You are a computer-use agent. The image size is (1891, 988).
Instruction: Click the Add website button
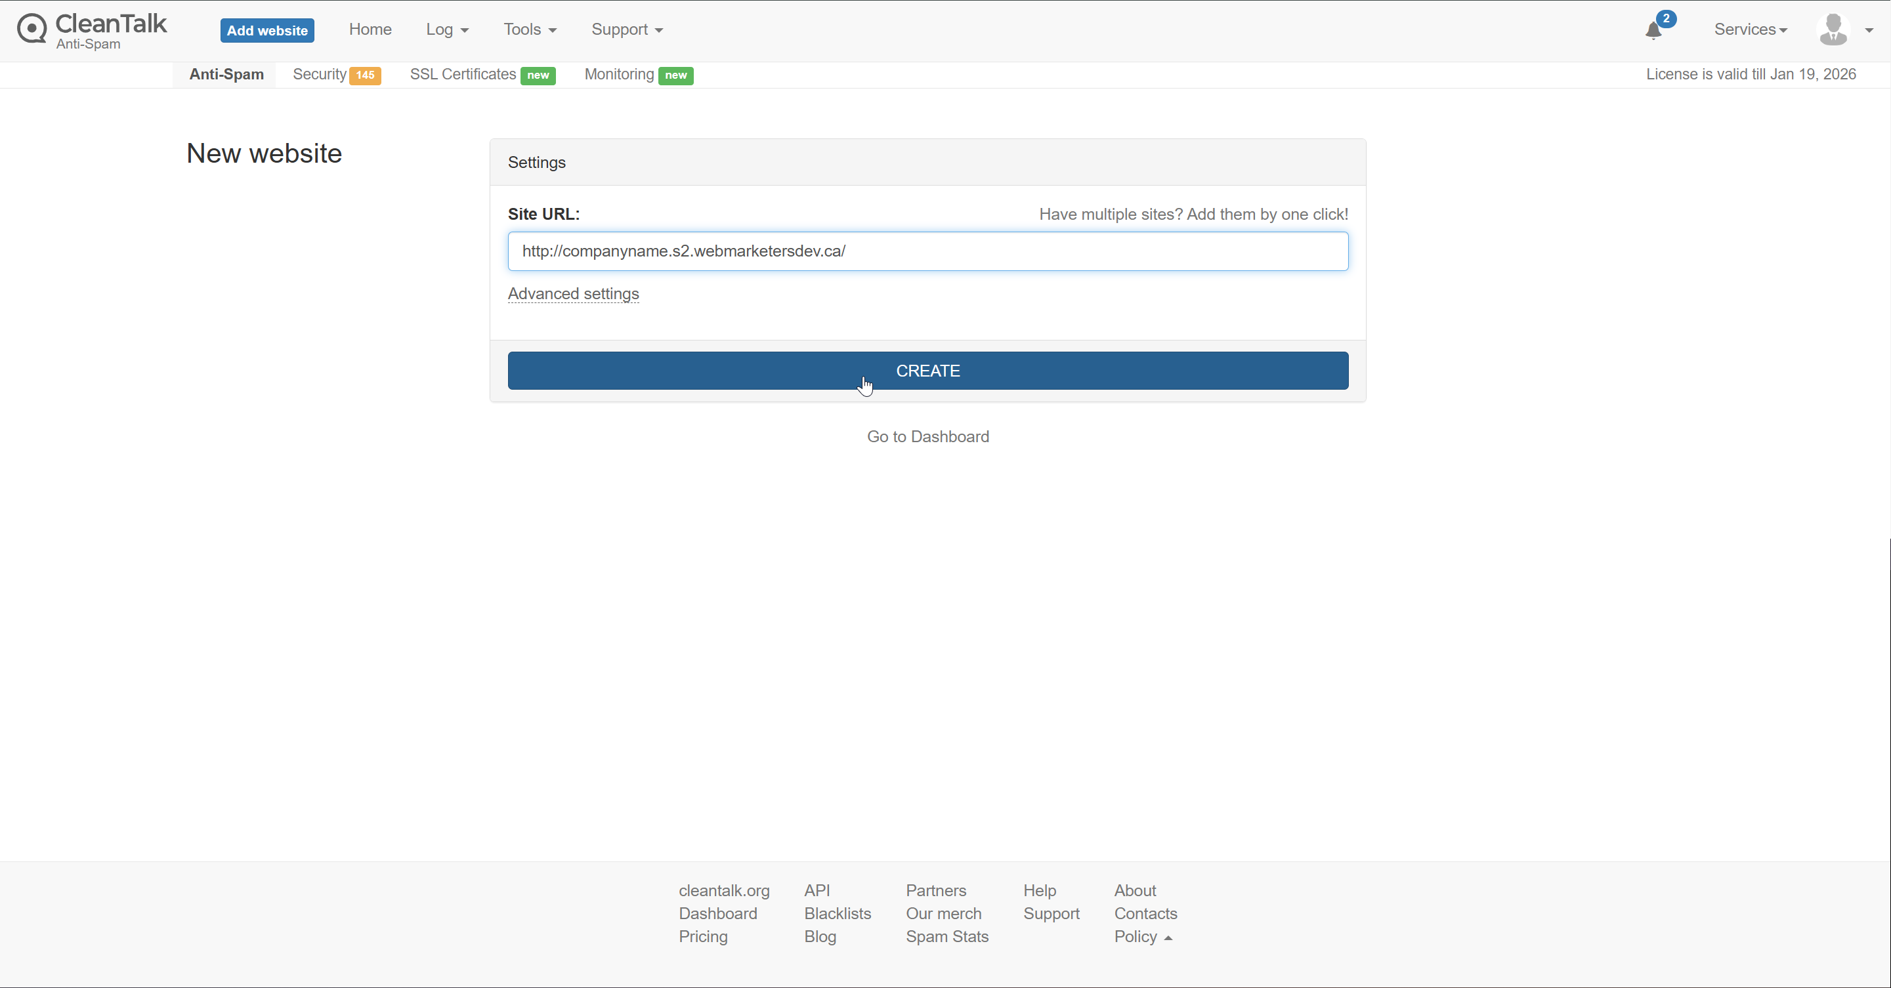(267, 30)
